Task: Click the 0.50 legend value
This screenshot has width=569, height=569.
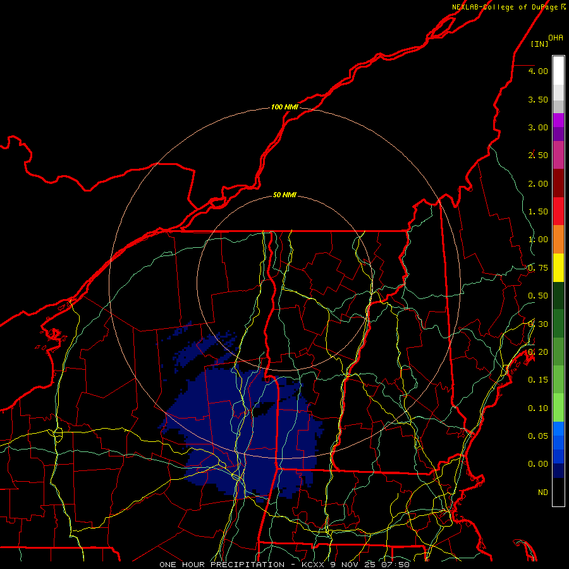Action: pos(538,296)
